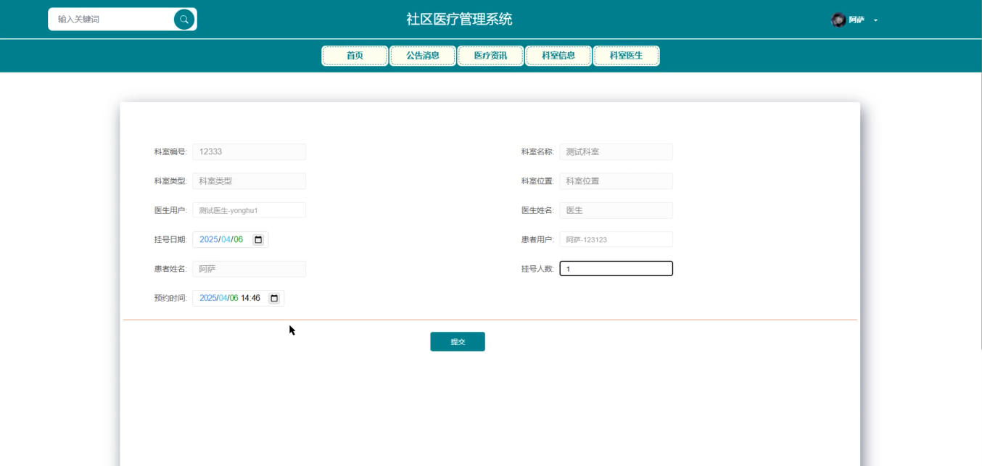Select the month 04 in 预约时间

click(x=222, y=297)
